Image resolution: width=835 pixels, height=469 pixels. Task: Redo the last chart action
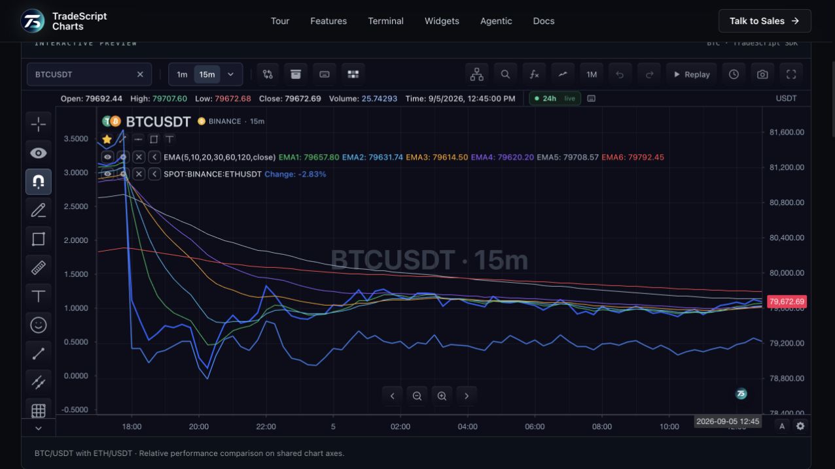tap(649, 74)
